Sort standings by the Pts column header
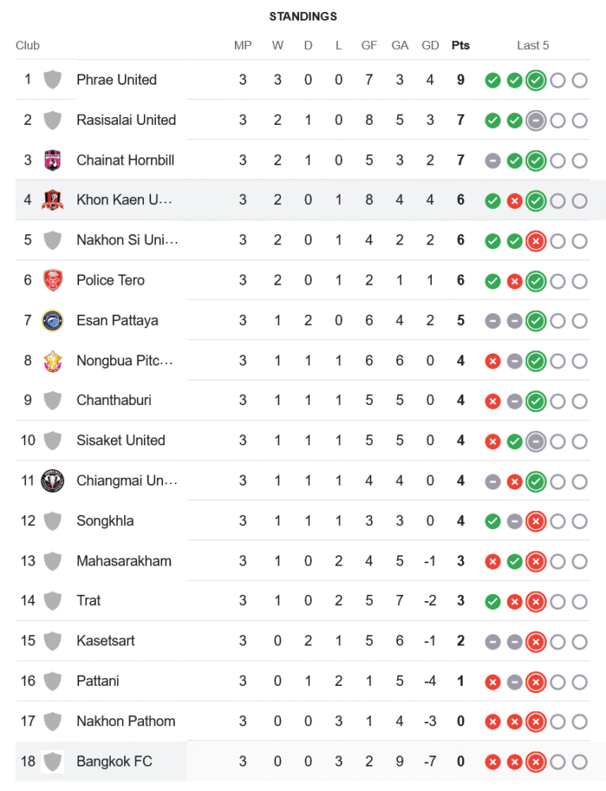606x791 pixels. tap(460, 45)
